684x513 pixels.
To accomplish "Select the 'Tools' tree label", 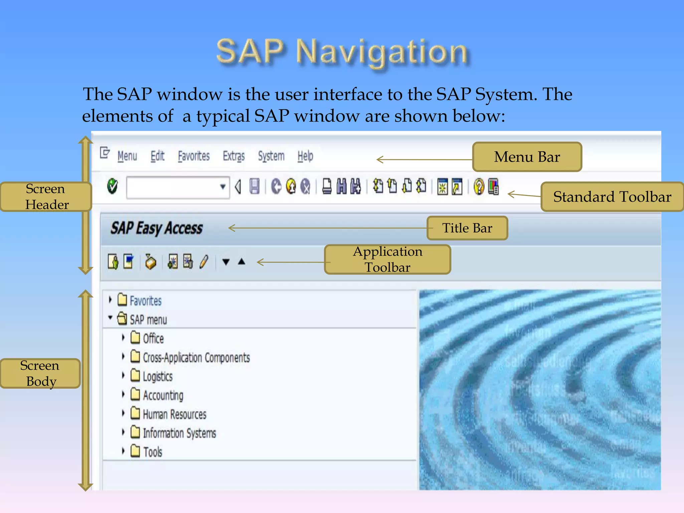I will click(153, 452).
